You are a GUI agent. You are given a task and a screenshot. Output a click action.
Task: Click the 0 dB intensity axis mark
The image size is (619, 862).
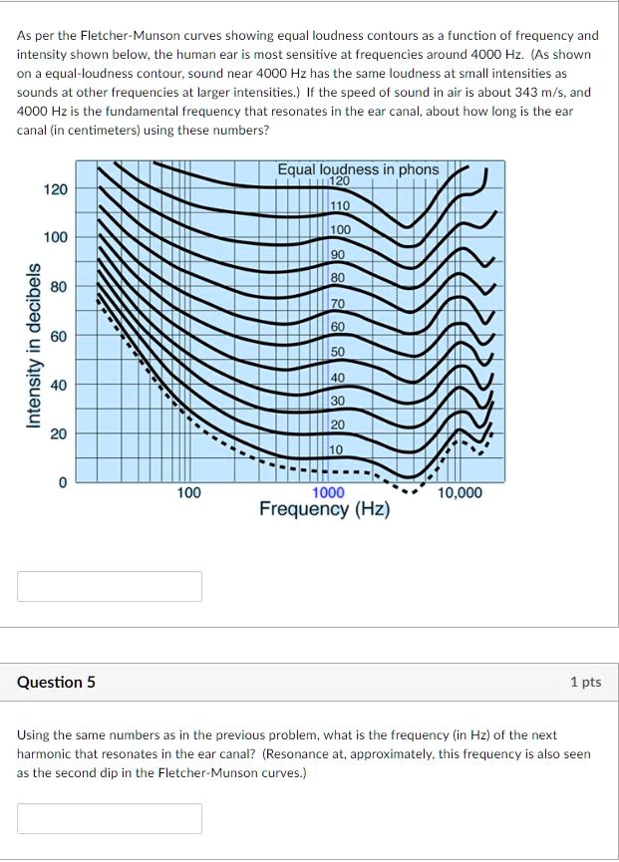[64, 481]
